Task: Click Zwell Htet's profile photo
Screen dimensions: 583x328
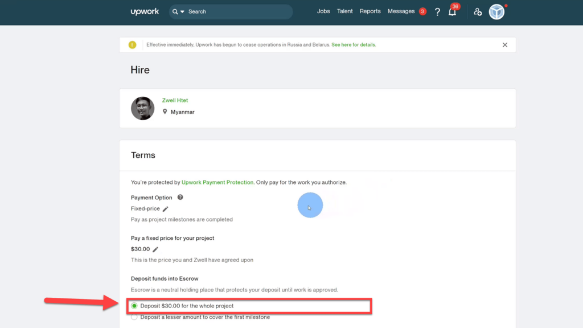Action: (142, 108)
